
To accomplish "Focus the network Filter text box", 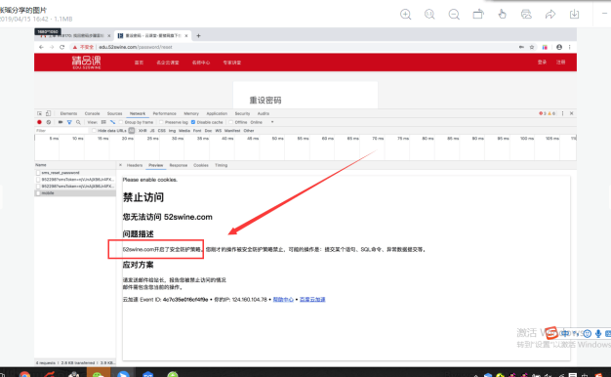I will point(61,131).
